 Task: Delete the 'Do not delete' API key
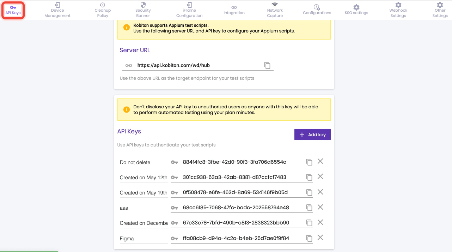(x=320, y=161)
